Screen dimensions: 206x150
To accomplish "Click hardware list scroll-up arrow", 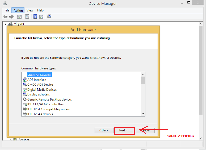I will [x=143, y=75].
